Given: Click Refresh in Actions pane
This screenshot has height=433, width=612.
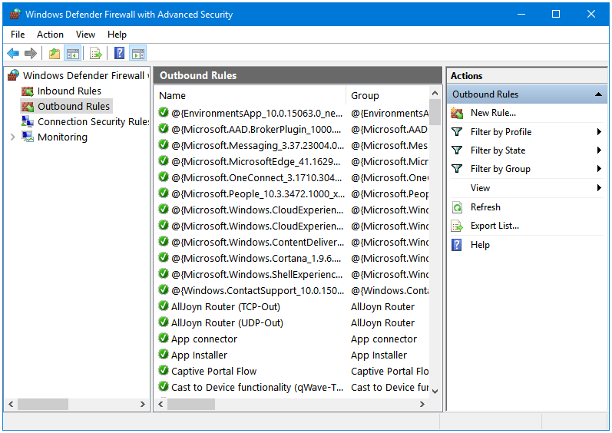Looking at the screenshot, I should click(485, 207).
